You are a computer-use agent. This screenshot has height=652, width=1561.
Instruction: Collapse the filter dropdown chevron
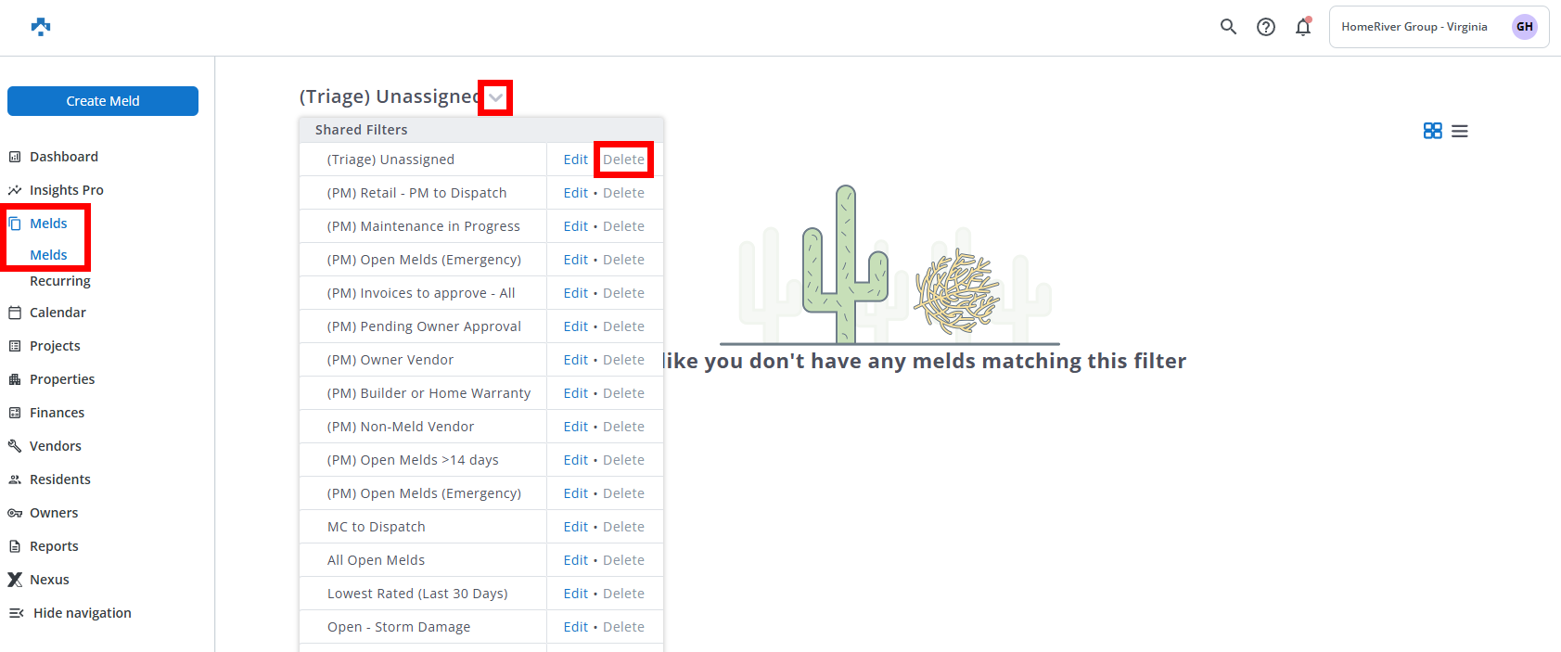(x=495, y=97)
